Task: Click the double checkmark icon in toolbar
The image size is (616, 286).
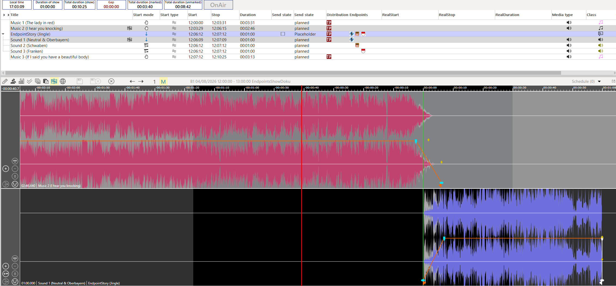Action: (29, 81)
